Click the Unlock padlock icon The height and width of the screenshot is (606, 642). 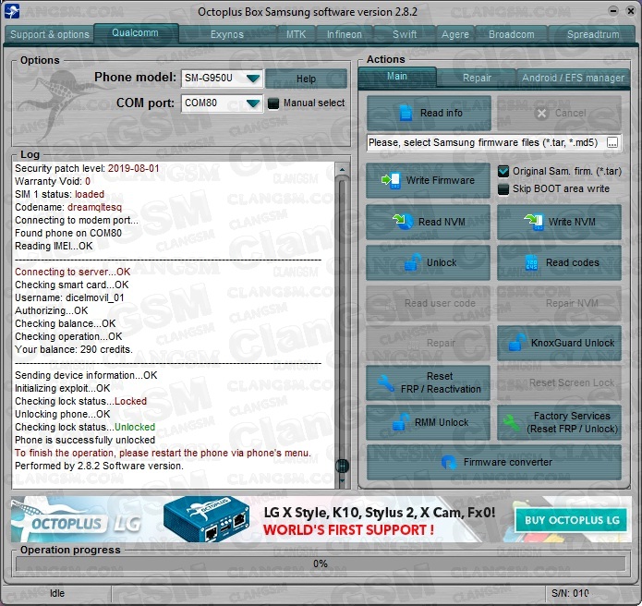click(x=413, y=262)
